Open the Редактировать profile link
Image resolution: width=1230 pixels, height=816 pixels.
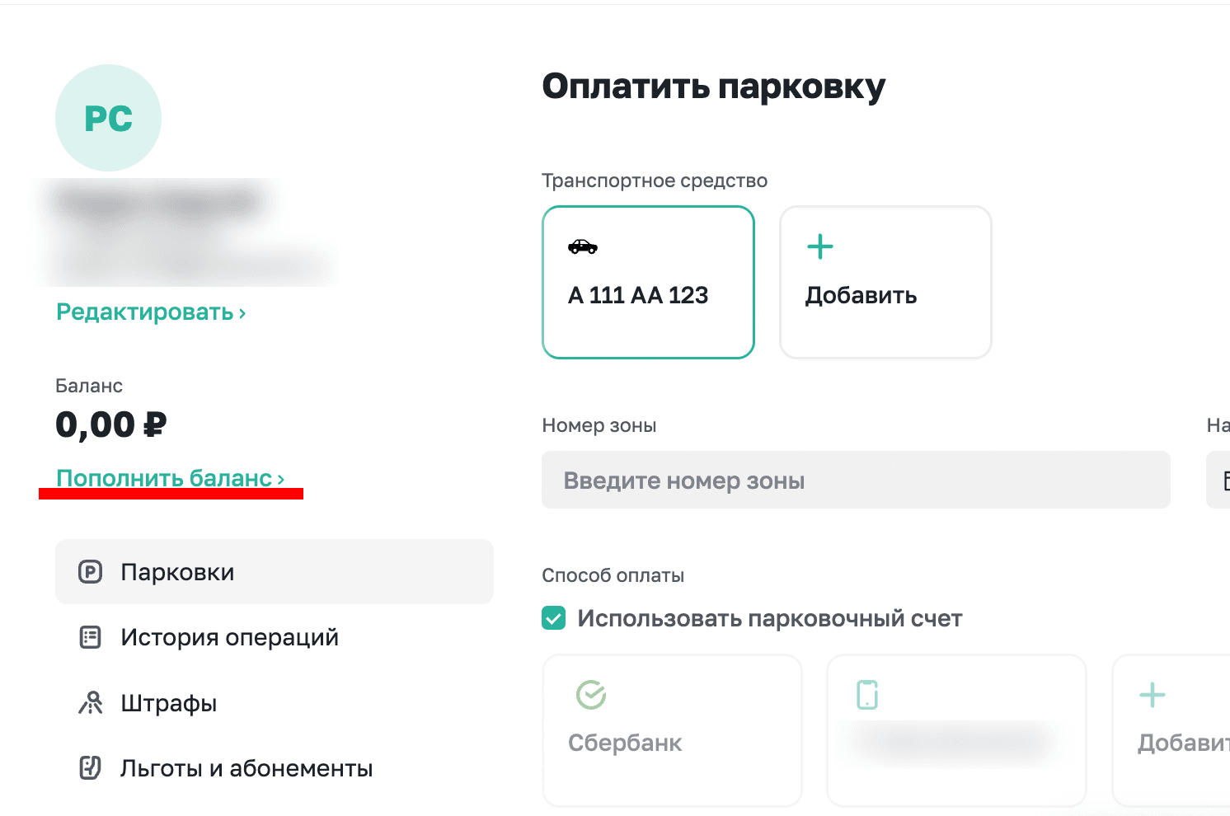tap(144, 312)
